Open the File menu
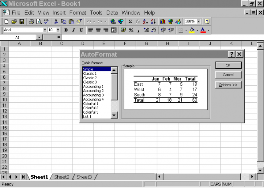The width and height of the screenshot is (264, 188). tap(16, 13)
